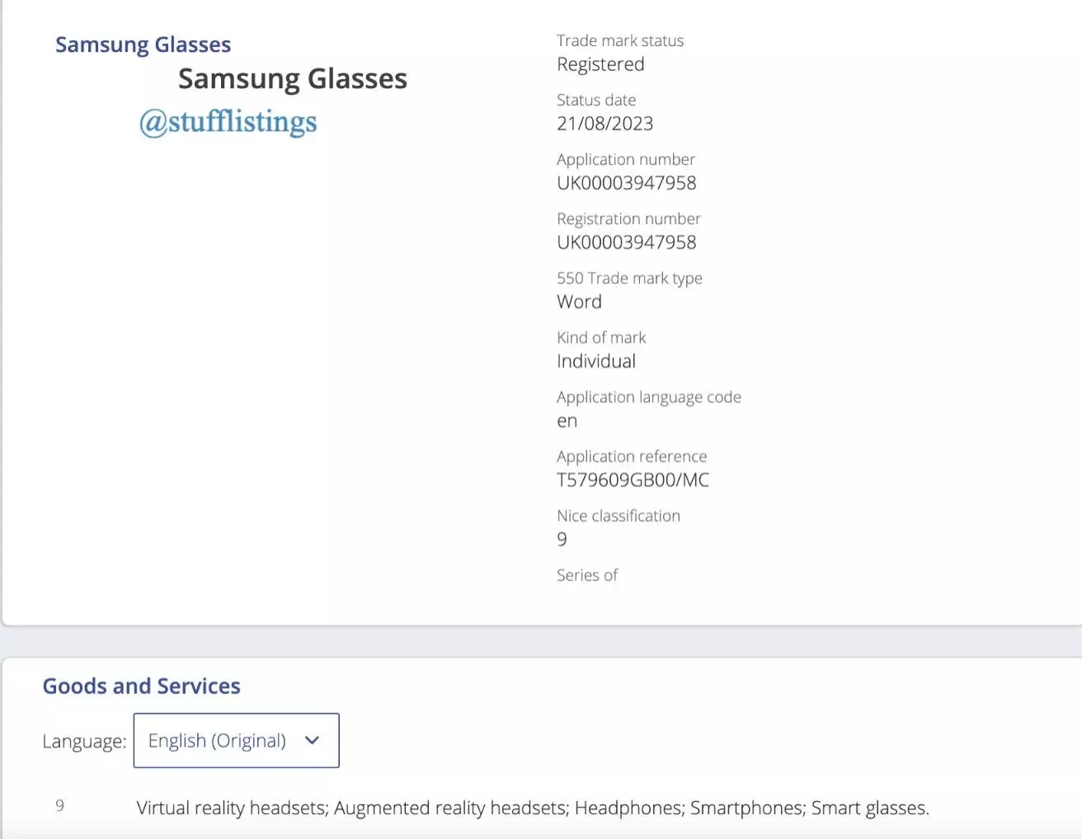This screenshot has width=1082, height=839.
Task: Click the Series of label
Action: (x=586, y=575)
